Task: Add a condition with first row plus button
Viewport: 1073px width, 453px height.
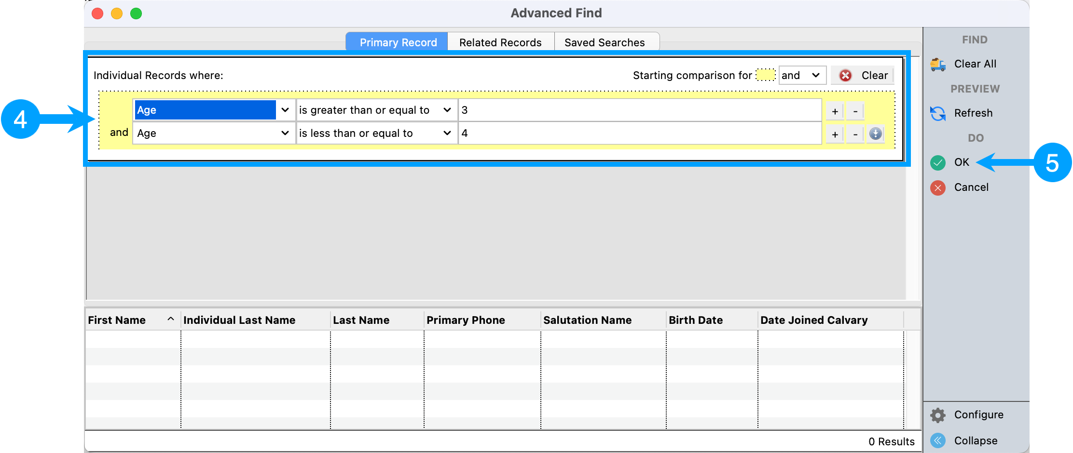Action: [835, 111]
